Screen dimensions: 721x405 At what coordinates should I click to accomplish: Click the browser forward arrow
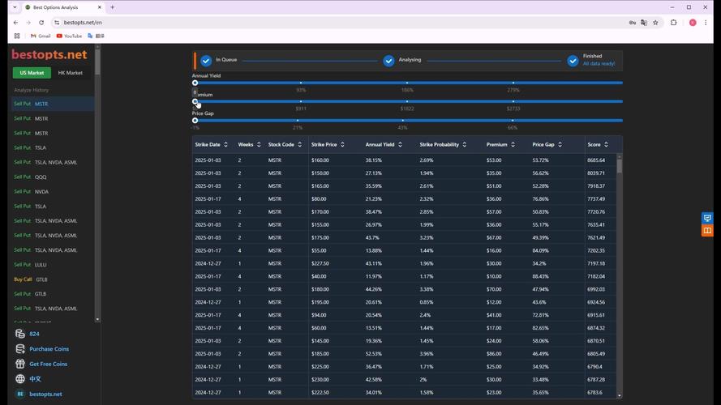[28, 23]
